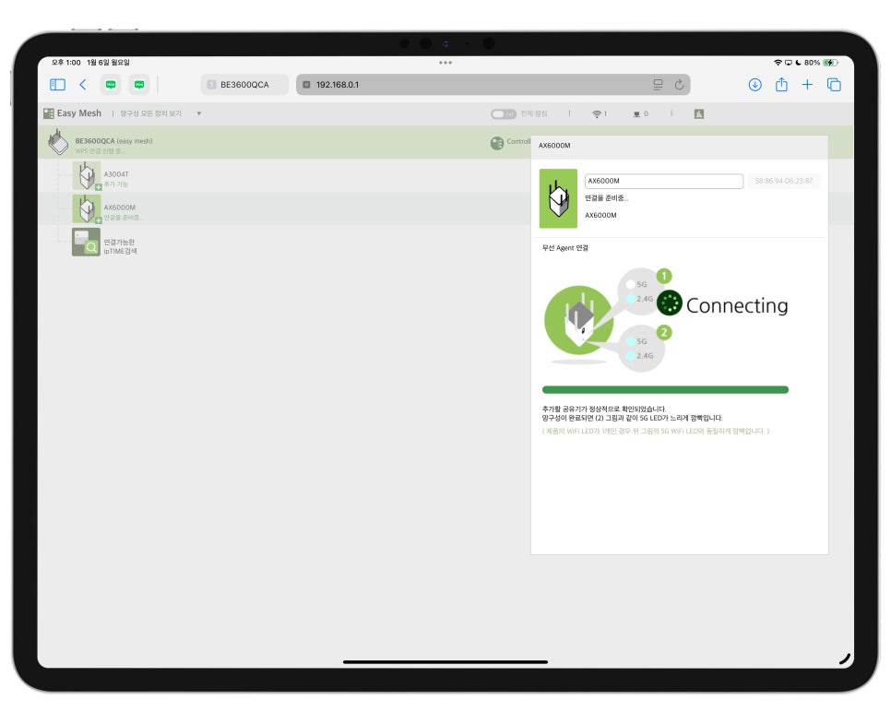Click the 연결가능한 ipTIME검색 label
This screenshot has height=724, width=891.
pyautogui.click(x=120, y=246)
